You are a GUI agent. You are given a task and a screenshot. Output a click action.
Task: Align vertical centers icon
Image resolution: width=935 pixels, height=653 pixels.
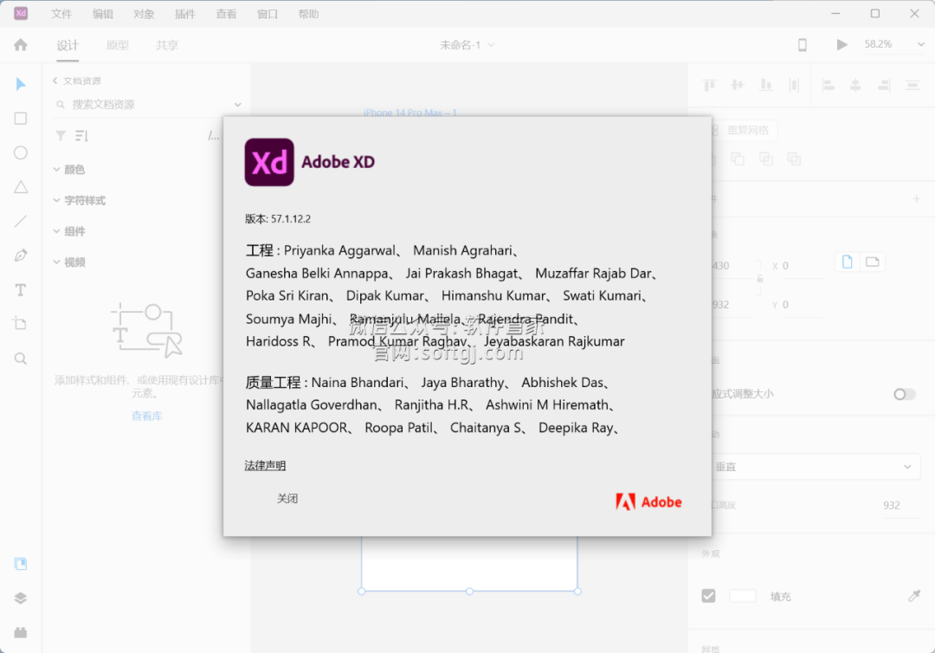click(x=738, y=85)
